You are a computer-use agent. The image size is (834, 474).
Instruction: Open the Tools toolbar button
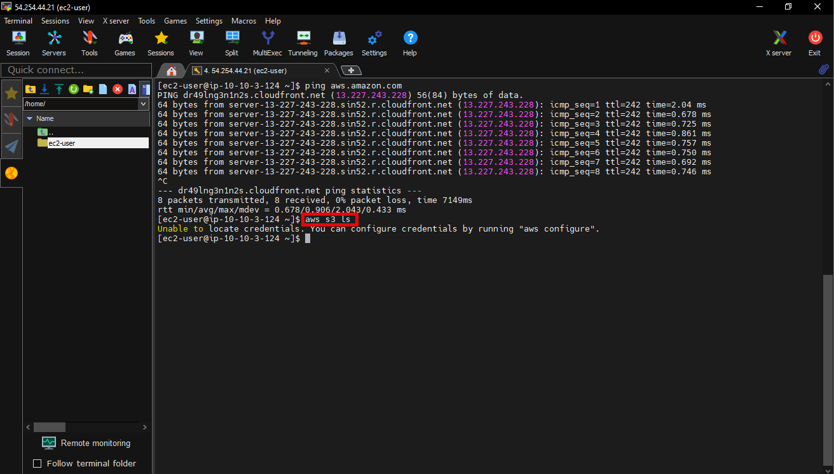pyautogui.click(x=90, y=43)
